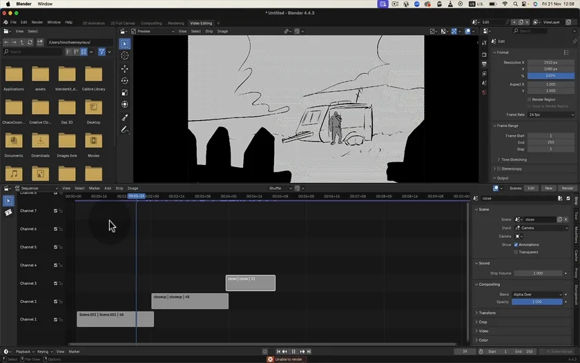Open the Frame Rate 24 fps dropdown
The width and height of the screenshot is (580, 363).
[550, 115]
